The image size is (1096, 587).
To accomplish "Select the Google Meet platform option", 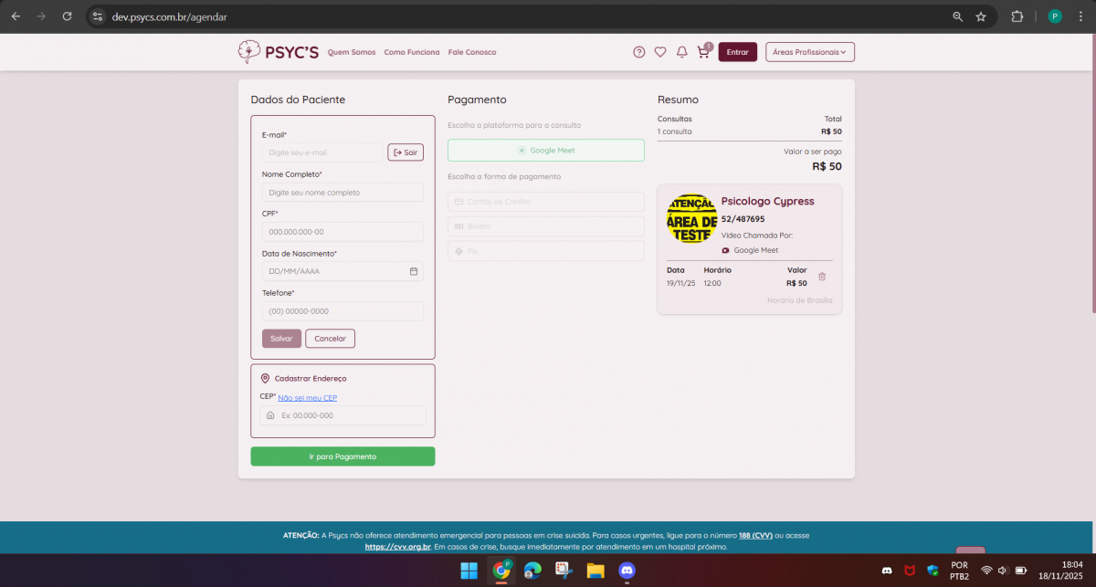I will pyautogui.click(x=545, y=151).
